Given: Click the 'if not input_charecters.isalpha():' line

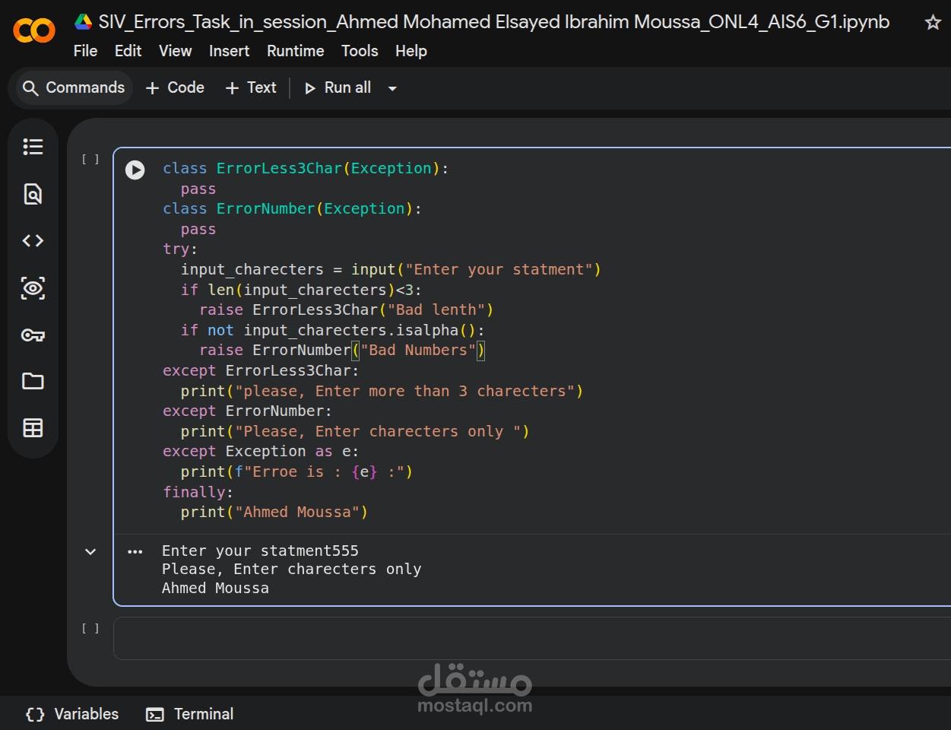Looking at the screenshot, I should (x=332, y=330).
